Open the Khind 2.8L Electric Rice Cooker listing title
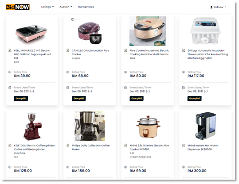This screenshot has height=184, width=239. click(x=149, y=147)
